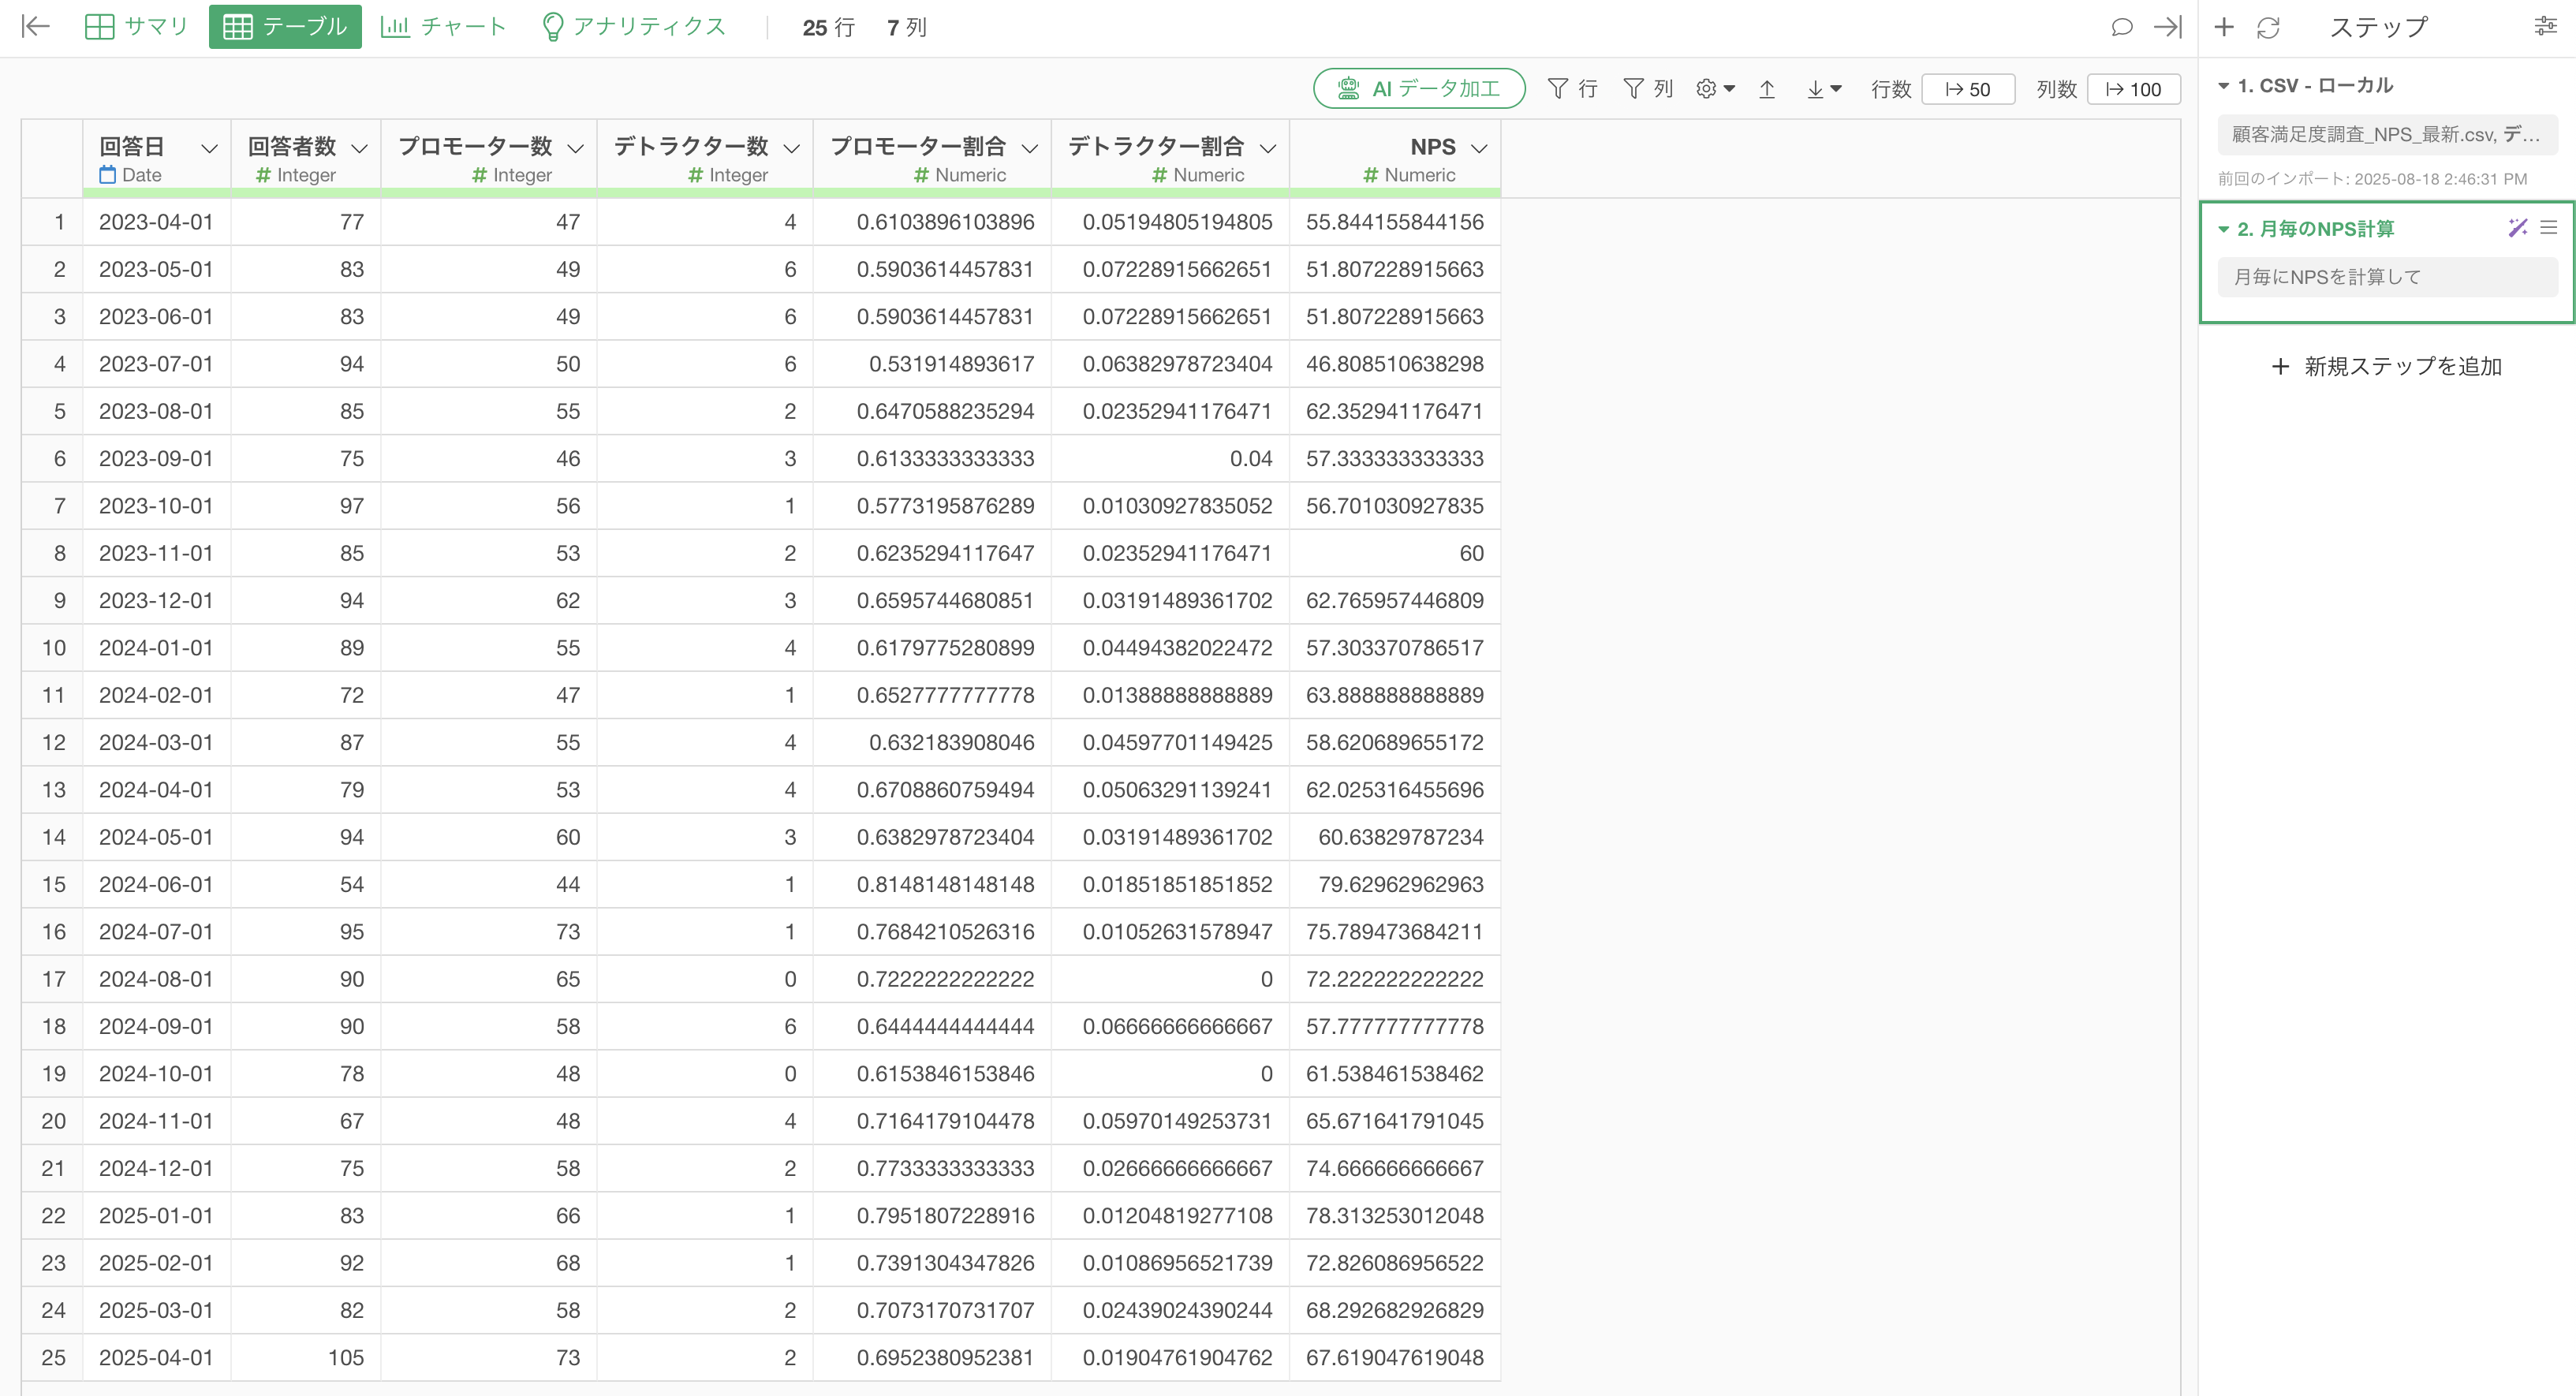This screenshot has width=2576, height=1396.
Task: Switch to the アナリティクス tab
Action: (x=634, y=27)
